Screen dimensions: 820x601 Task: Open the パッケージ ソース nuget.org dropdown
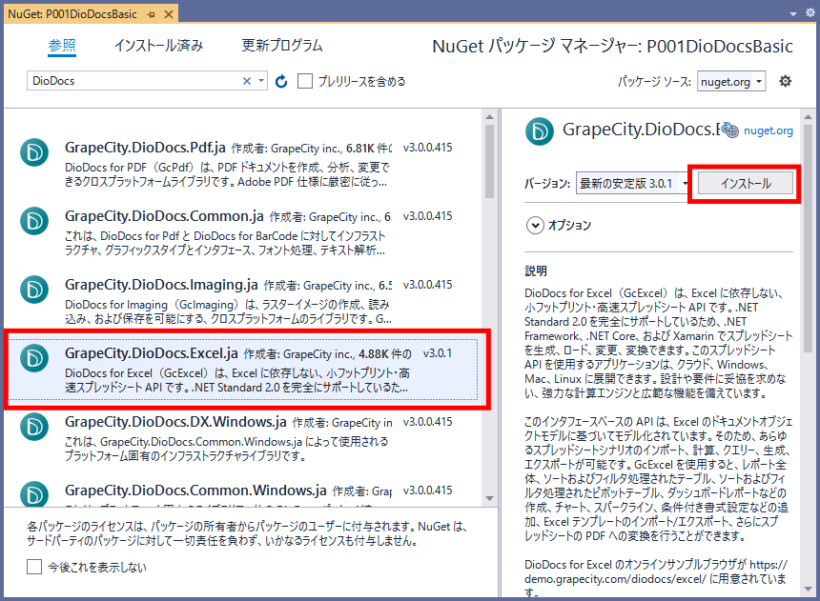coord(731,82)
